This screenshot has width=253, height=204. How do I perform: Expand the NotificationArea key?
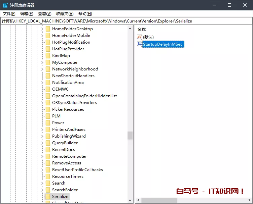pos(42,83)
